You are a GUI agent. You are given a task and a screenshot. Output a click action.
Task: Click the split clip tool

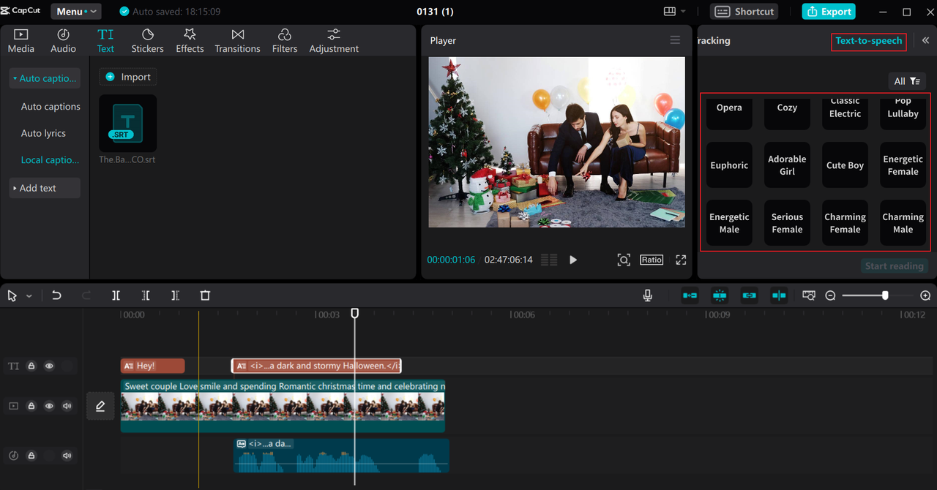point(116,295)
